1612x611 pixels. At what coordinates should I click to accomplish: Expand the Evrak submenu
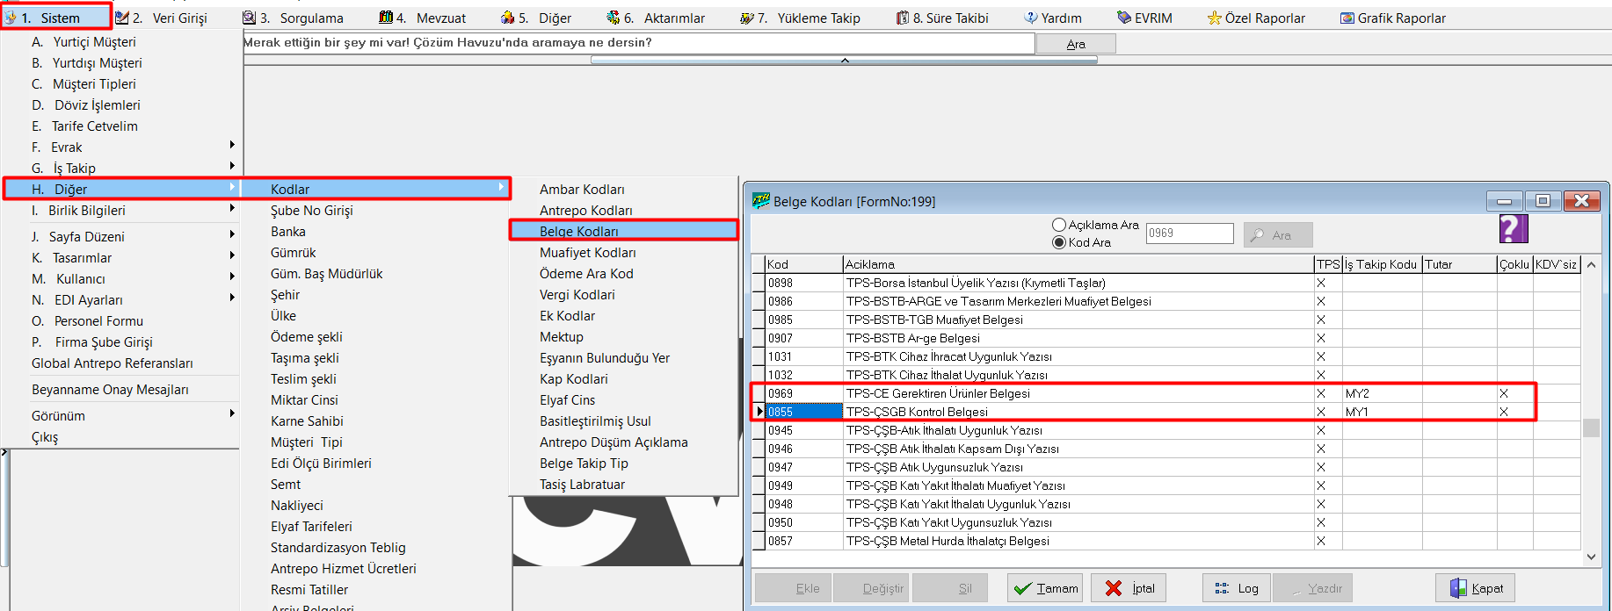[66, 147]
